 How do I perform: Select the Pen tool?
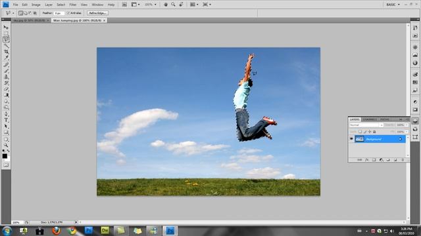pos(6,114)
